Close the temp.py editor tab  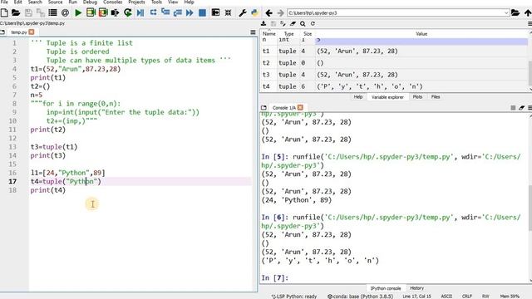point(32,32)
